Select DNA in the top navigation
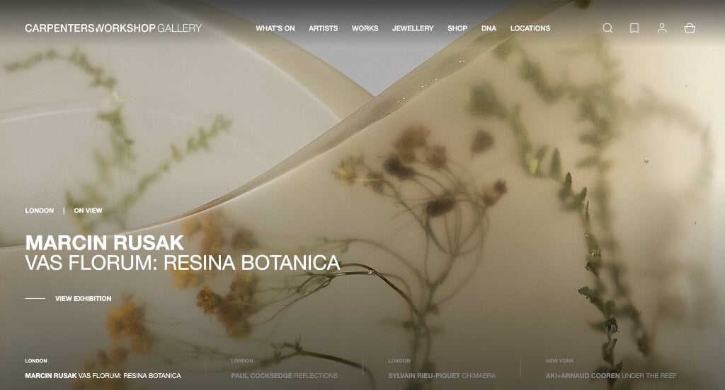The image size is (725, 390). point(489,28)
